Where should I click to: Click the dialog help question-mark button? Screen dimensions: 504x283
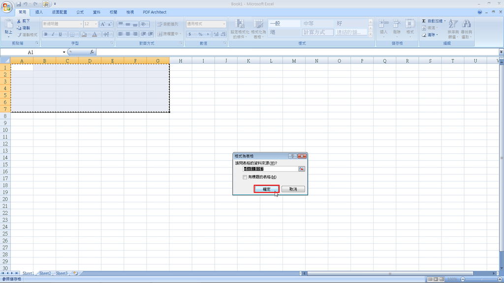click(x=292, y=156)
